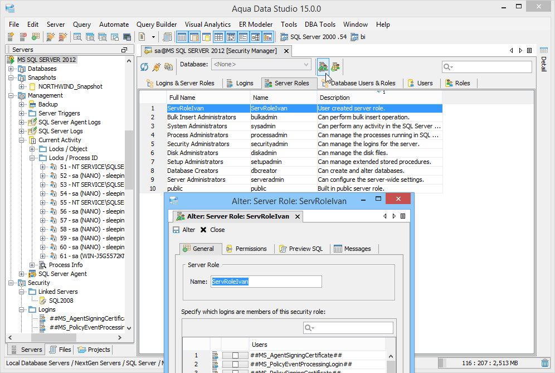Collapse the Current Activity node
This screenshot has height=373, width=555.
point(22,141)
